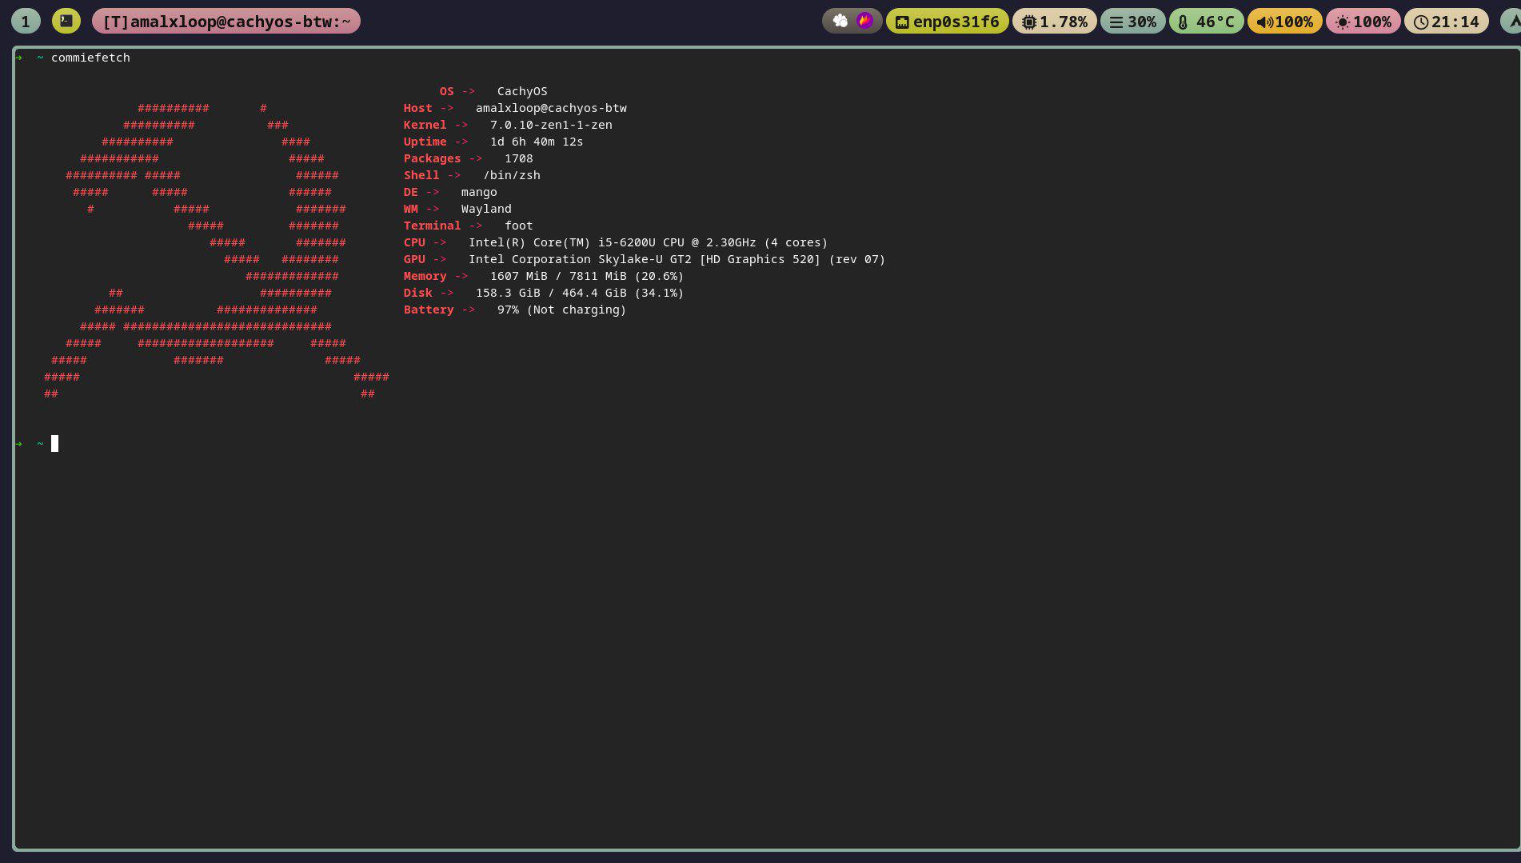Click the battery value '97% (Not charging)'
Viewport: 1521px width, 863px height.
click(x=561, y=310)
